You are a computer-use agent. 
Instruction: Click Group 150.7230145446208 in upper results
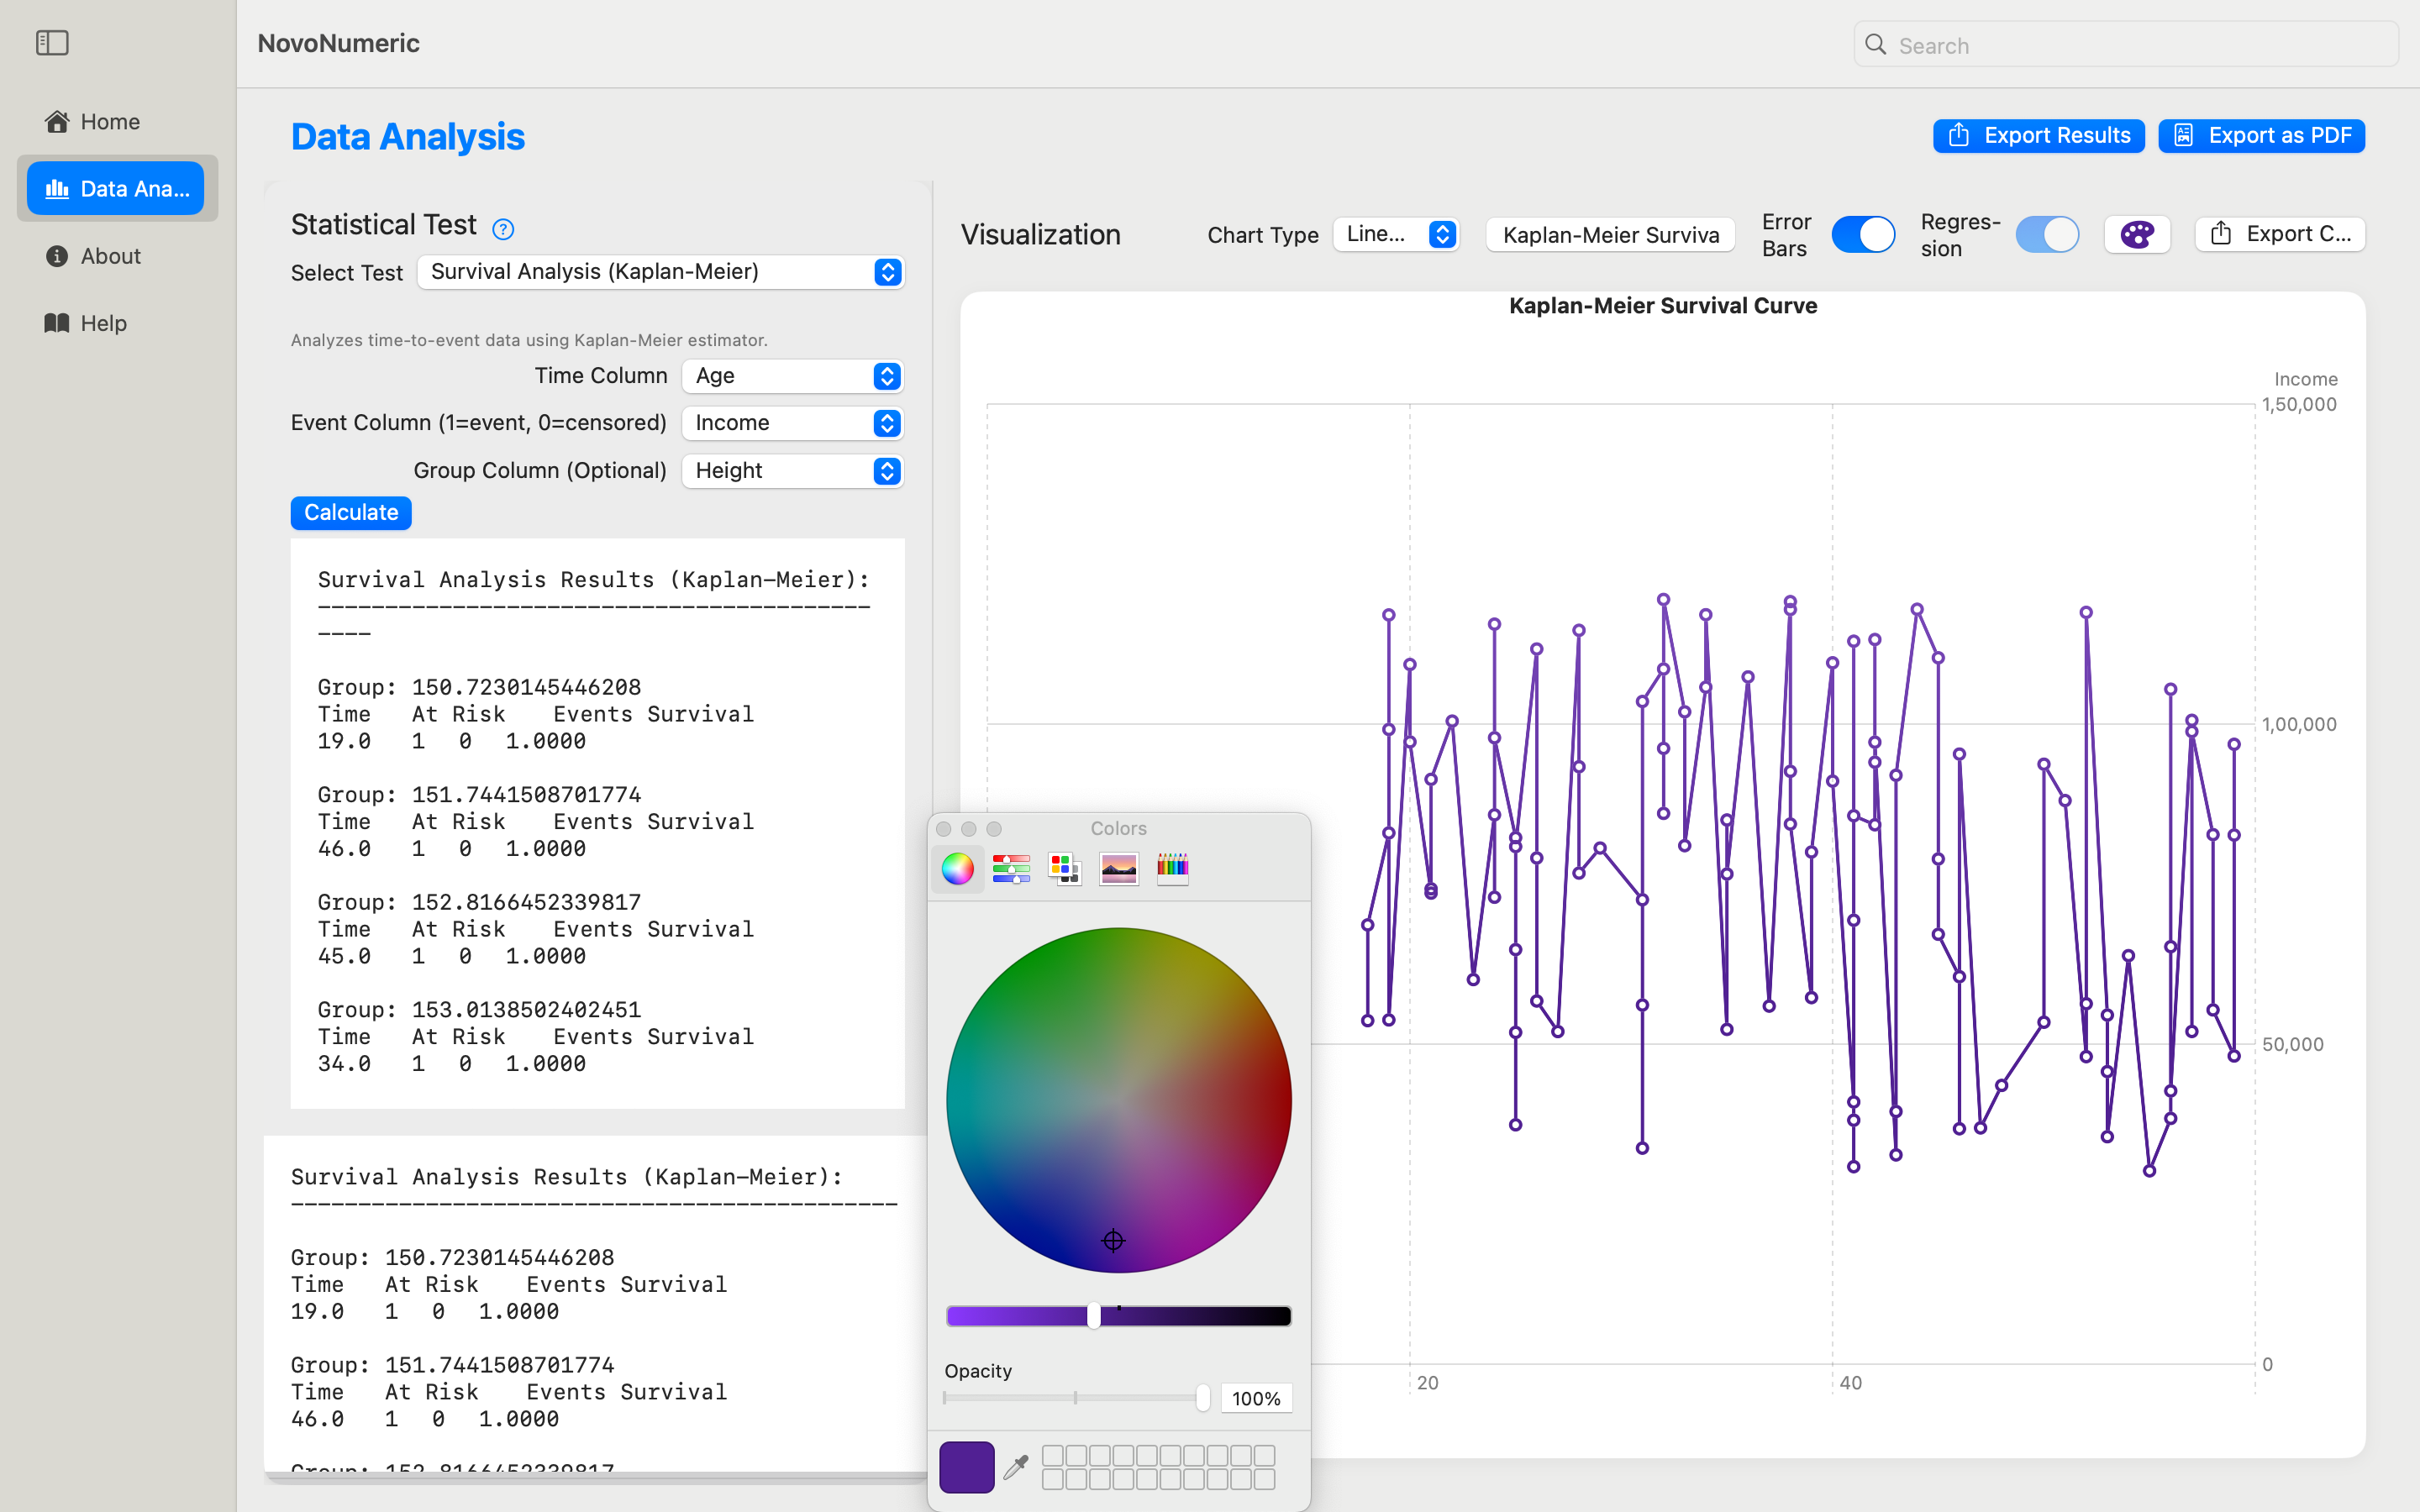(x=479, y=687)
